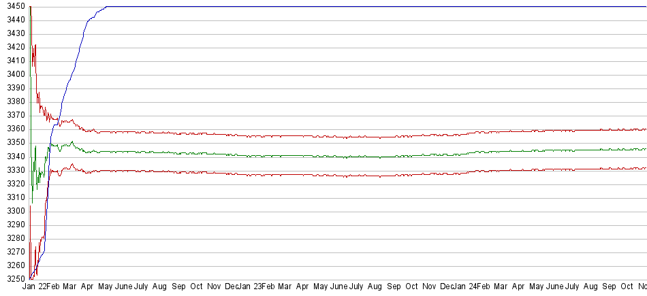Select the Dec label just before Jan 23
647x296 pixels.
(232, 287)
